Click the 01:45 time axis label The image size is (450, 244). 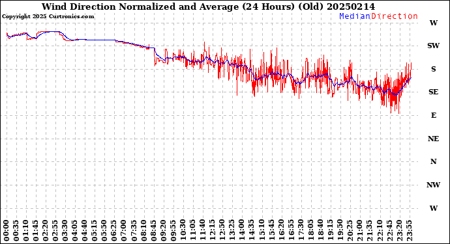(x=36, y=231)
